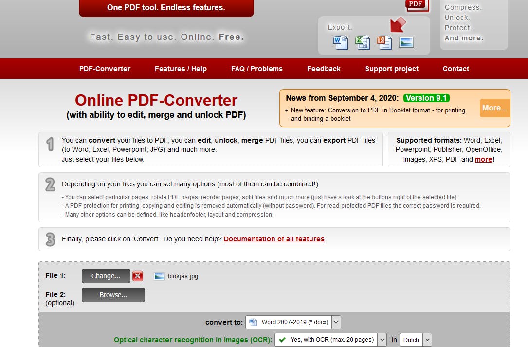Screen dimensions: 528x347
Task: Open the Contact page
Action: tap(455, 69)
